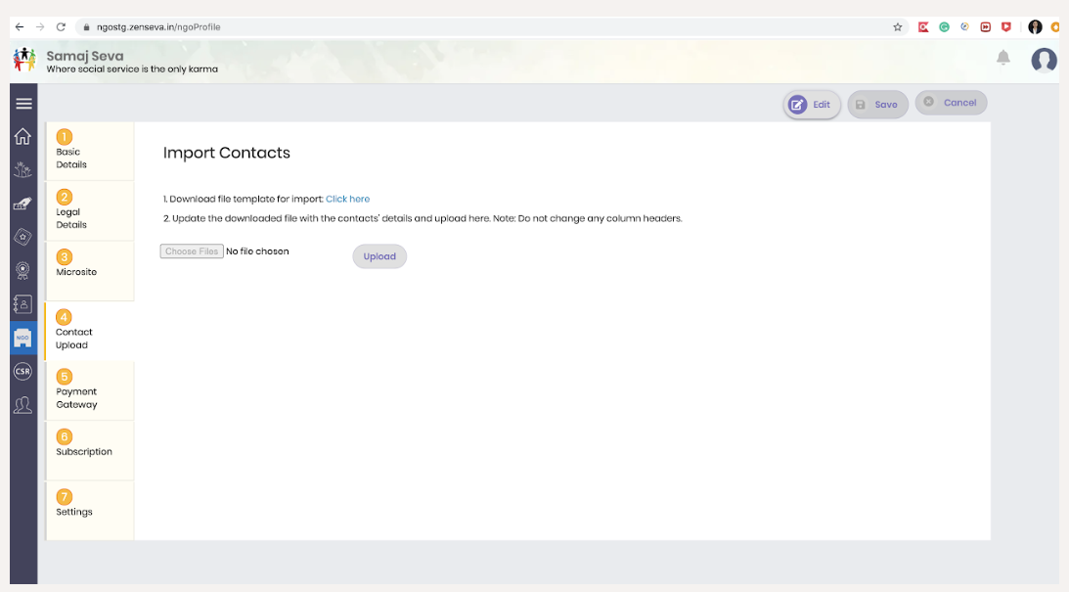Open the hamburger menu in sidebar
The width and height of the screenshot is (1069, 592).
click(x=23, y=104)
